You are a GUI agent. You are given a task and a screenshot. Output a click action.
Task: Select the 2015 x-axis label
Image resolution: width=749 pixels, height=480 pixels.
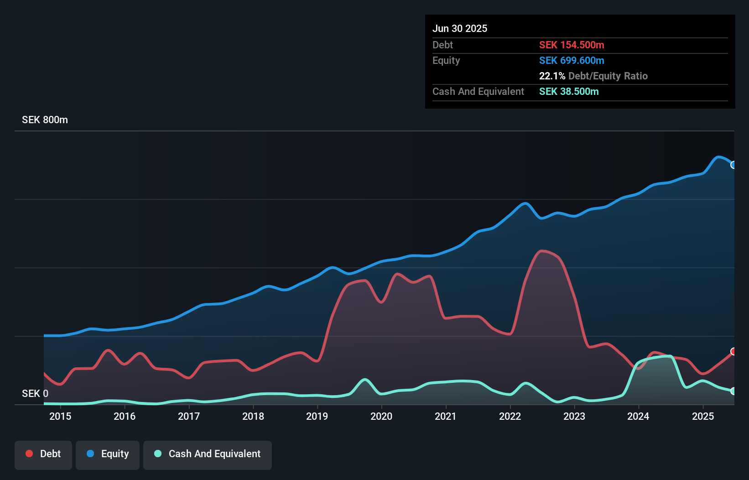60,416
